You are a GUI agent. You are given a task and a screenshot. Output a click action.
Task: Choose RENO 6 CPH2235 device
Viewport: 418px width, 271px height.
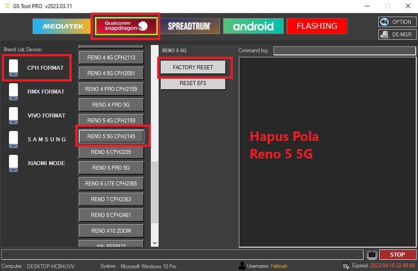tap(111, 152)
